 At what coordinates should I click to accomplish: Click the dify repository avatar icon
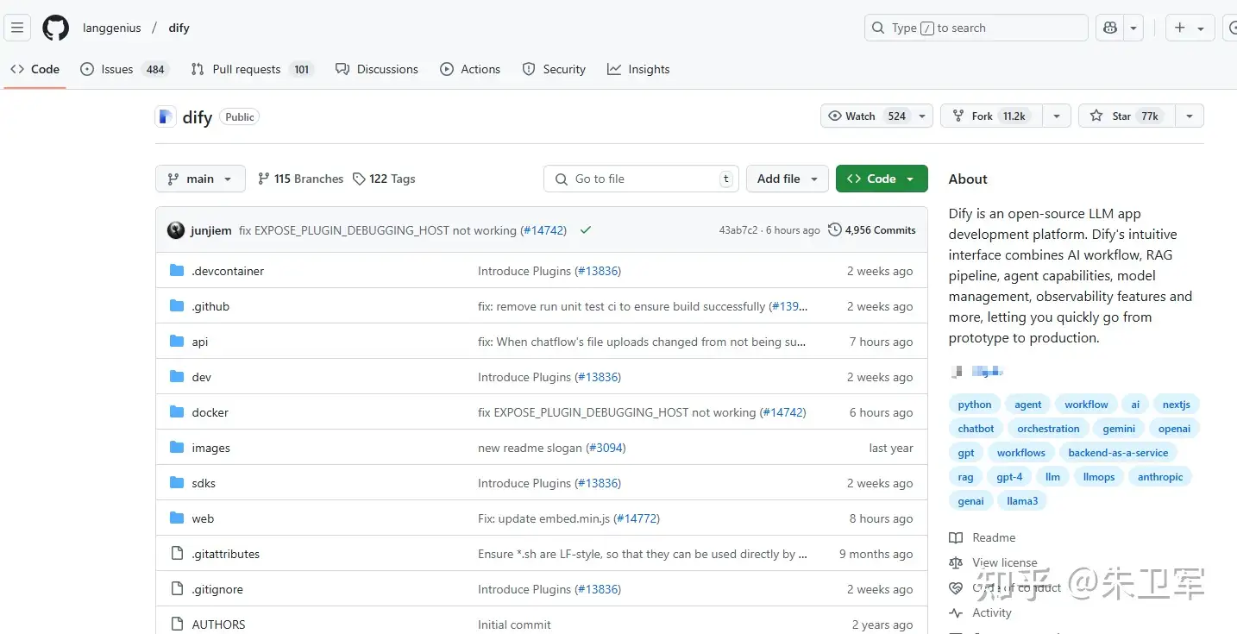tap(165, 116)
